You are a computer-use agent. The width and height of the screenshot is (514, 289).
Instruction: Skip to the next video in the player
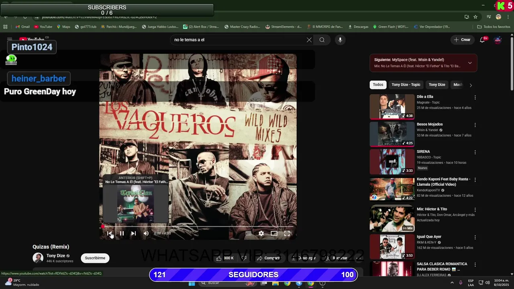133,233
